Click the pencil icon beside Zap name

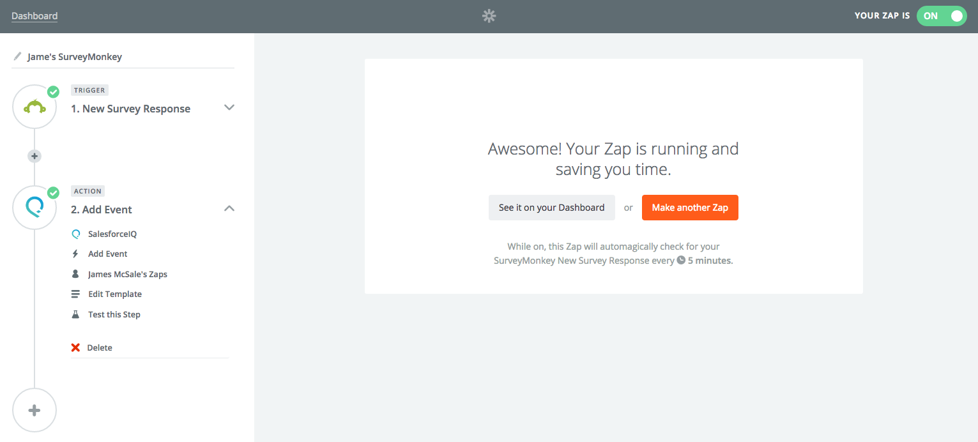[17, 56]
